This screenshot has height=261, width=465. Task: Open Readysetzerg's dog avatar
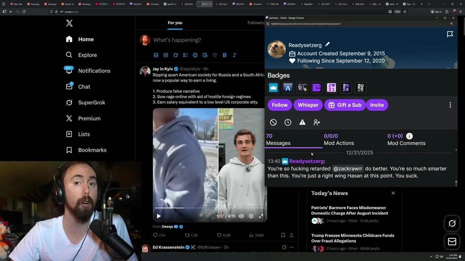coord(276,49)
